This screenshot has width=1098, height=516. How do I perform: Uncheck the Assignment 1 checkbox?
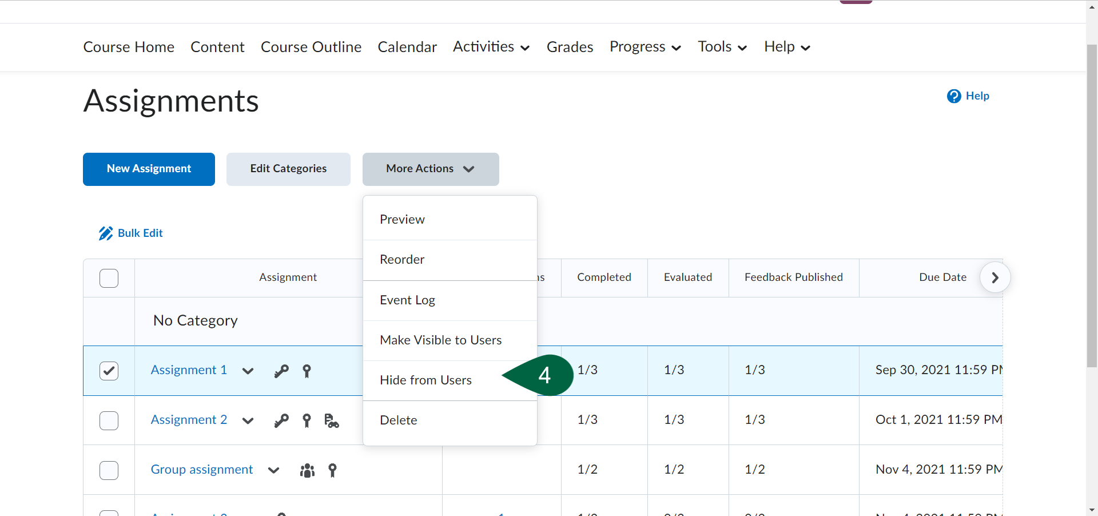pos(109,371)
